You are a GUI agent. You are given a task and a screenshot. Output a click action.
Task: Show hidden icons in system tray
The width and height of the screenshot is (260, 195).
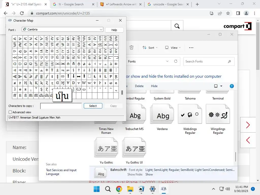click(x=214, y=189)
